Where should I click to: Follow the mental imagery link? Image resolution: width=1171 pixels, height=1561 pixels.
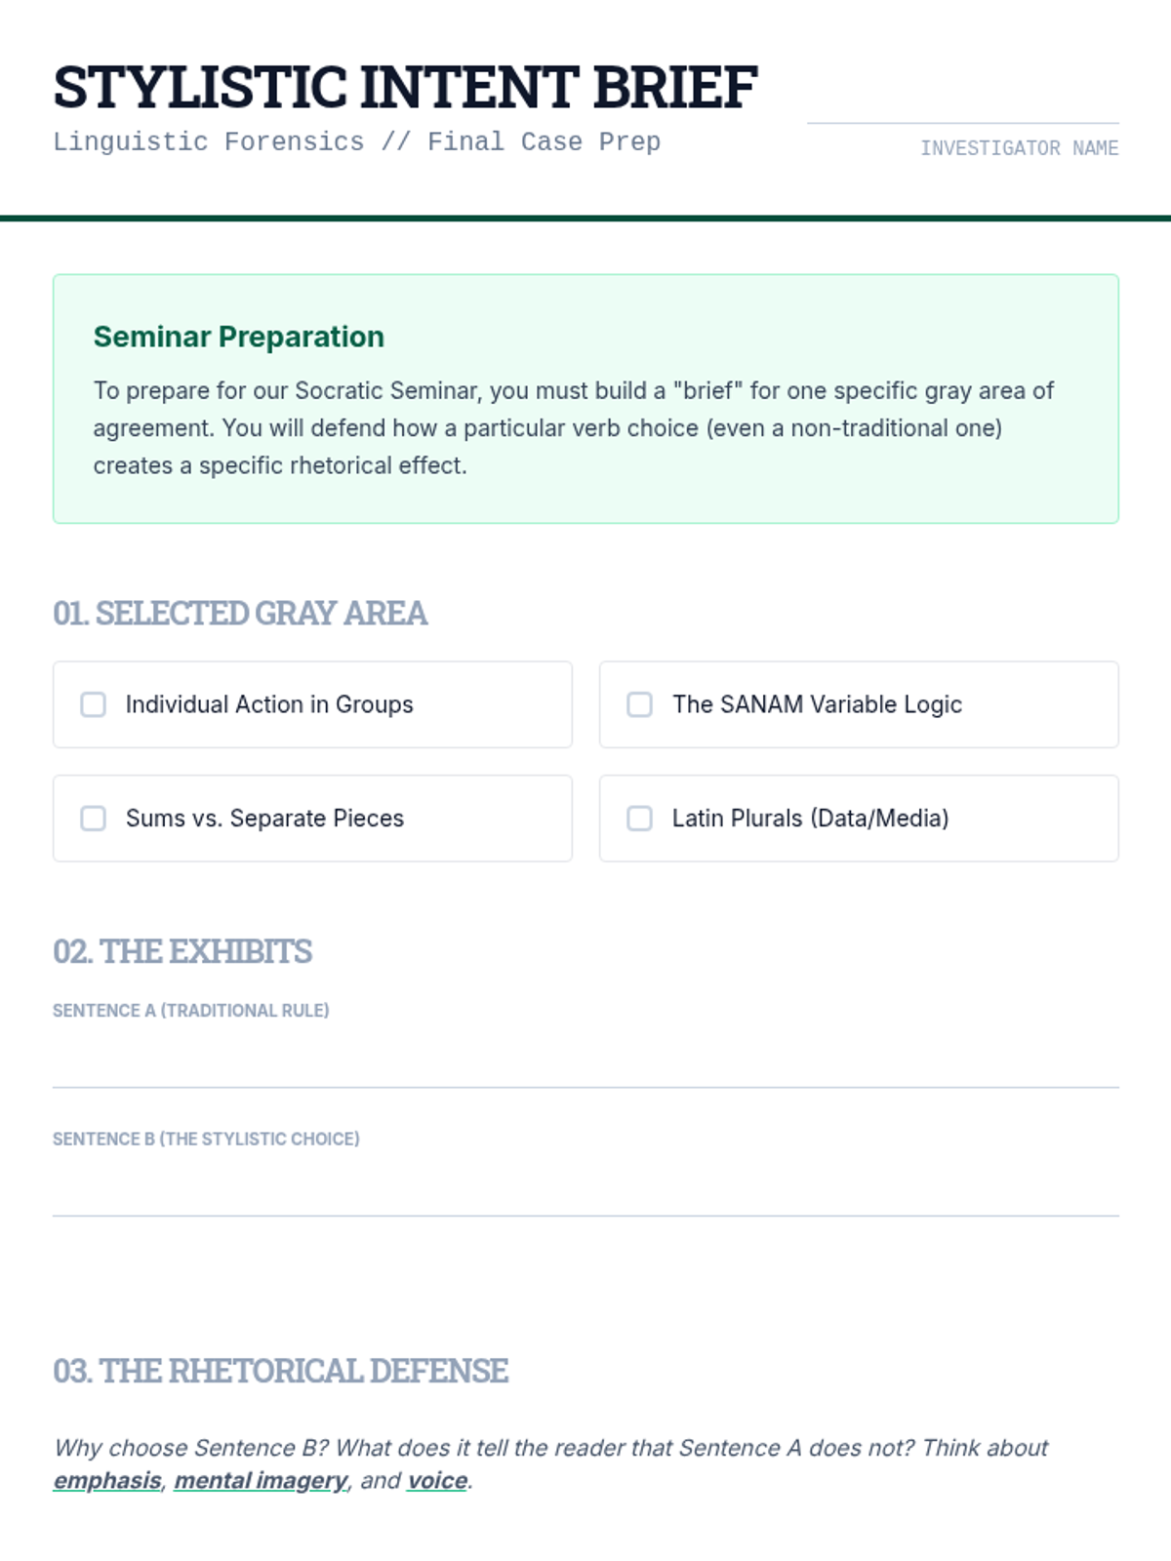coord(261,1481)
